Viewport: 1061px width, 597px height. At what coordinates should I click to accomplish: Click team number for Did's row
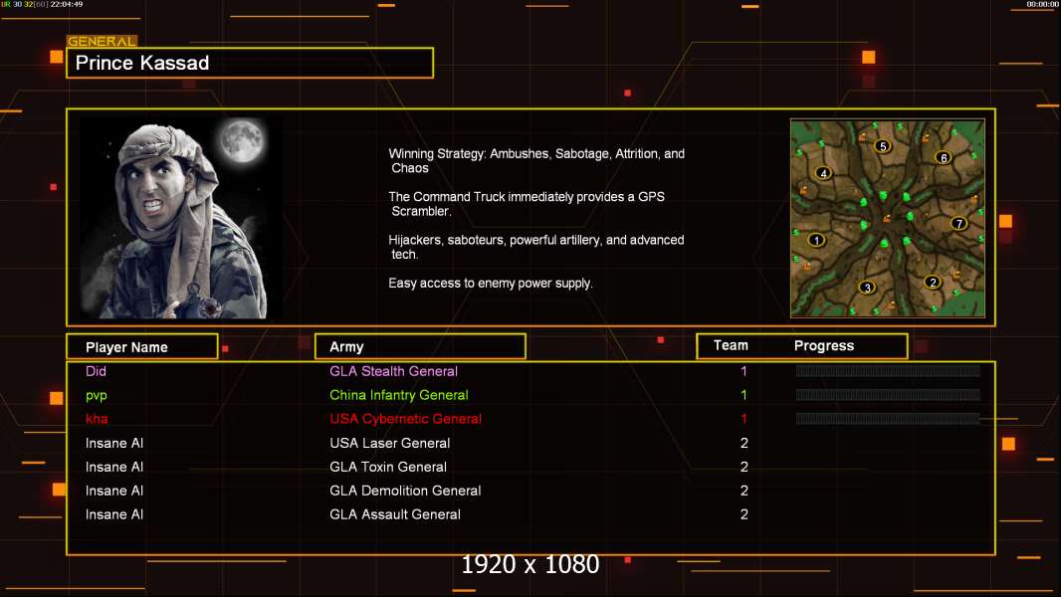coord(743,371)
